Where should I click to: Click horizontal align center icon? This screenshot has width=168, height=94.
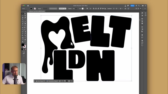(96, 9)
